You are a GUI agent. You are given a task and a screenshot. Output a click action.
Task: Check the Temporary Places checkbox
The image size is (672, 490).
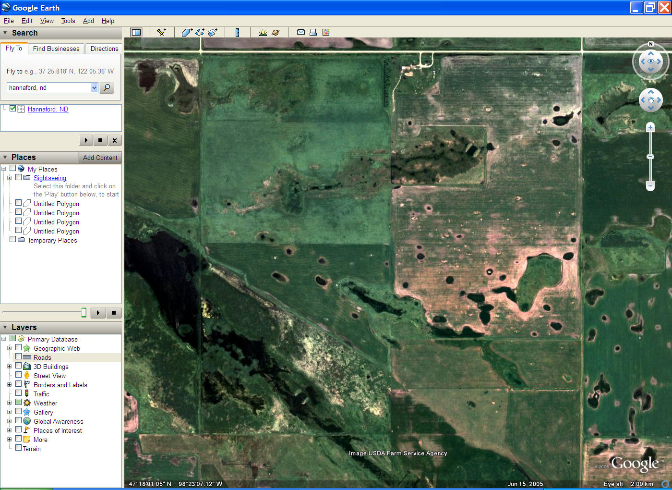pyautogui.click(x=12, y=239)
